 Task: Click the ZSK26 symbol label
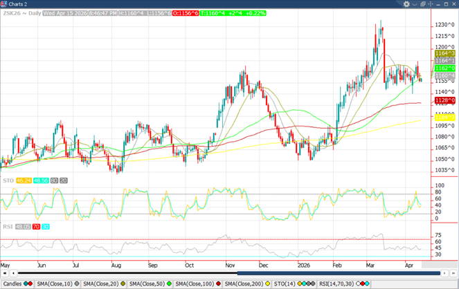point(12,13)
